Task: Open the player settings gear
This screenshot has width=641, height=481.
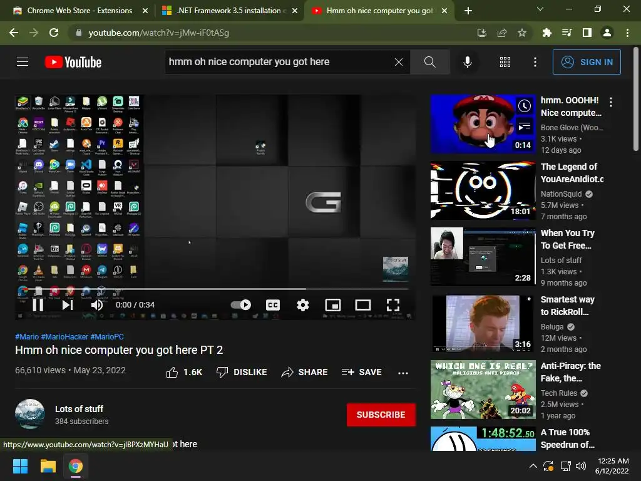Action: coord(302,305)
